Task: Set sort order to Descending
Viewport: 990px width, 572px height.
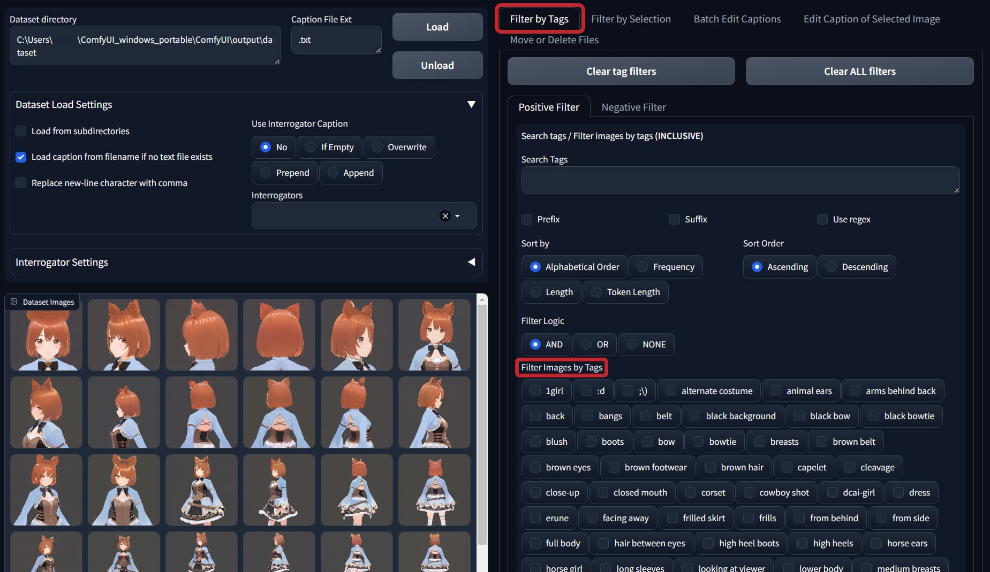Action: pos(857,267)
